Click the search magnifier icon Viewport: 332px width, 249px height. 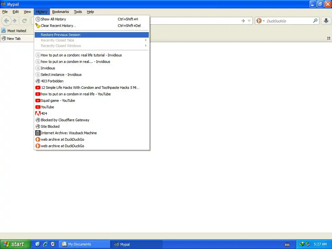[315, 20]
